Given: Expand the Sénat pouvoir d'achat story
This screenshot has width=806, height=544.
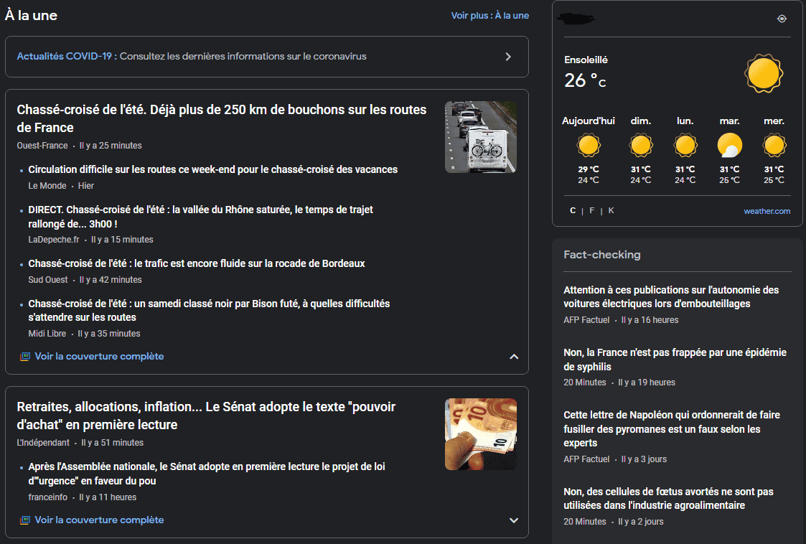Looking at the screenshot, I should click(x=513, y=520).
